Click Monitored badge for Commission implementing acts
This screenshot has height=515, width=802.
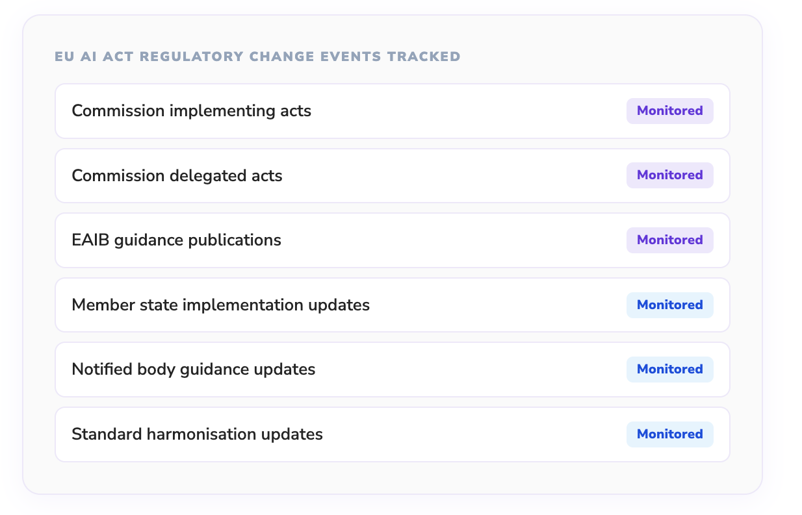pos(669,111)
